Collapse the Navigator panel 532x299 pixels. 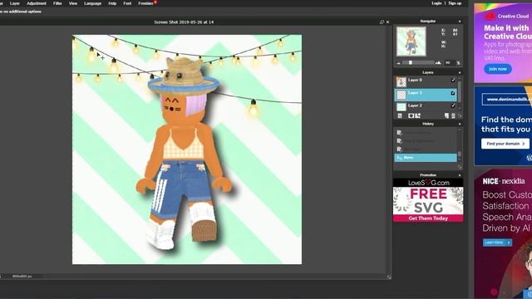(x=460, y=21)
